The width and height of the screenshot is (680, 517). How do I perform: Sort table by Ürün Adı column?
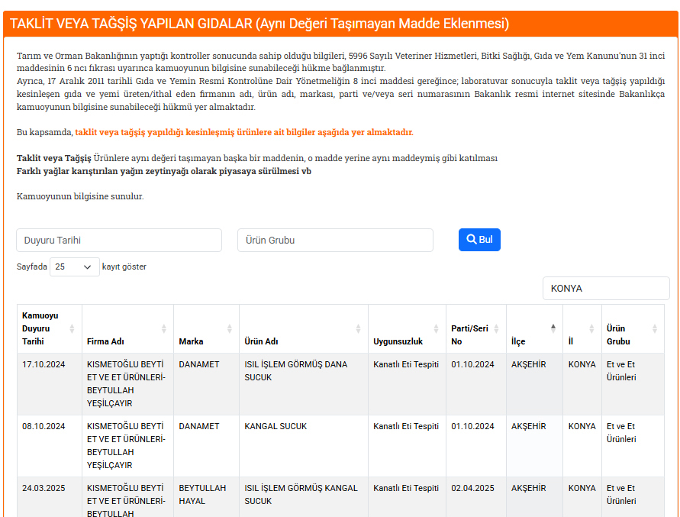pyautogui.click(x=304, y=328)
